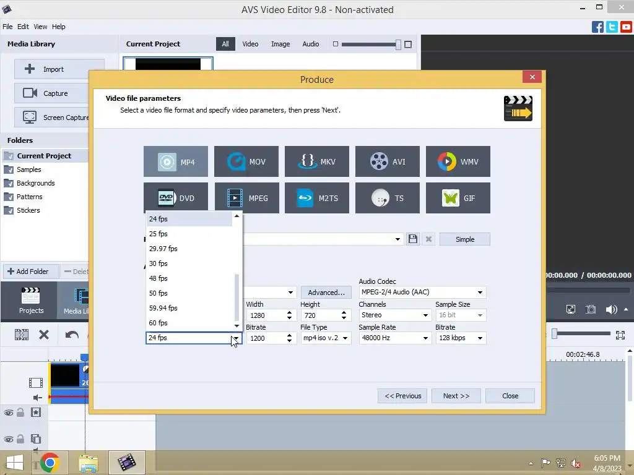The height and width of the screenshot is (475, 634).
Task: Pick the WMV format button
Action: pos(458,161)
